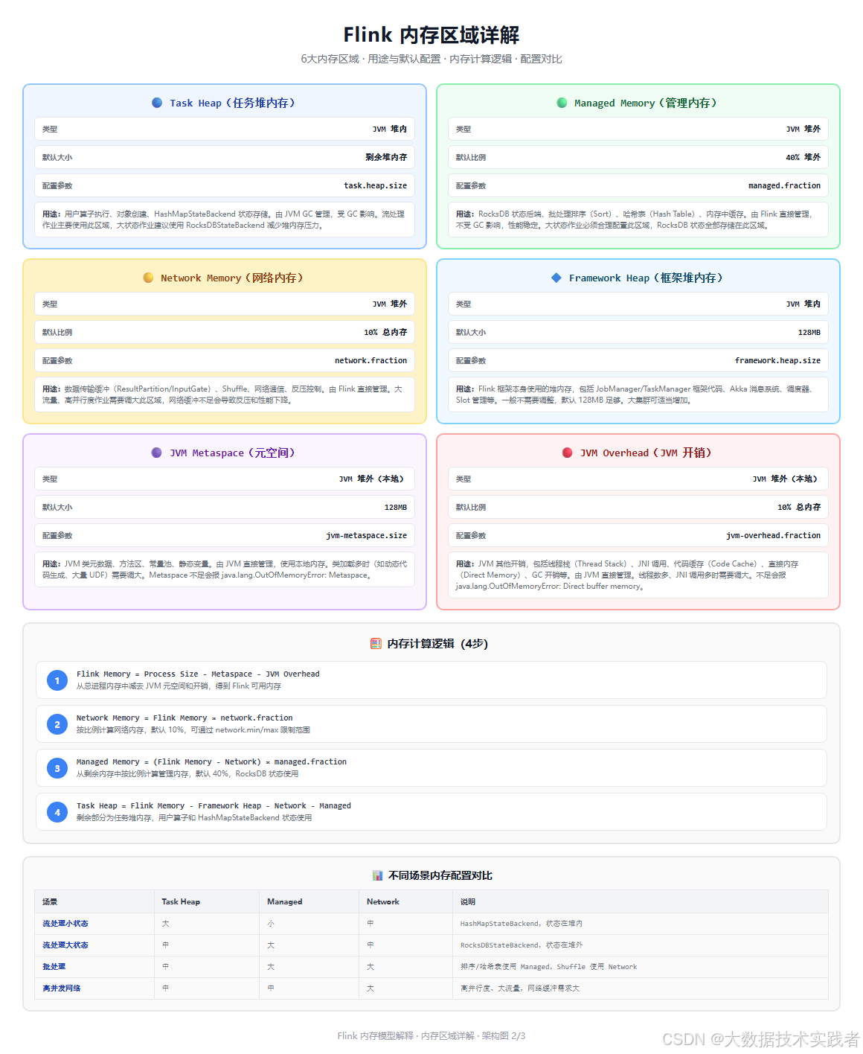Click the '流处理大状态' scenario row label

pyautogui.click(x=65, y=945)
